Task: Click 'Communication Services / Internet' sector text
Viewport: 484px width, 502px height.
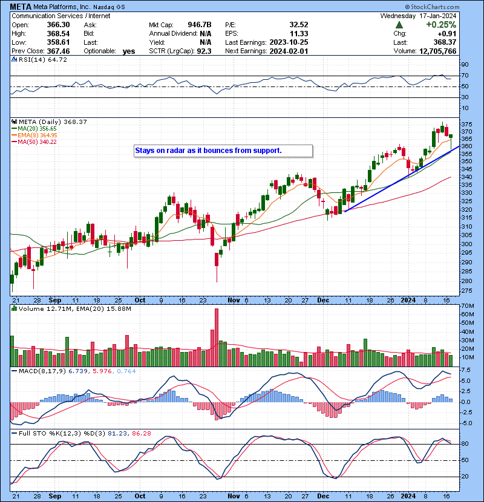Action: [x=61, y=16]
